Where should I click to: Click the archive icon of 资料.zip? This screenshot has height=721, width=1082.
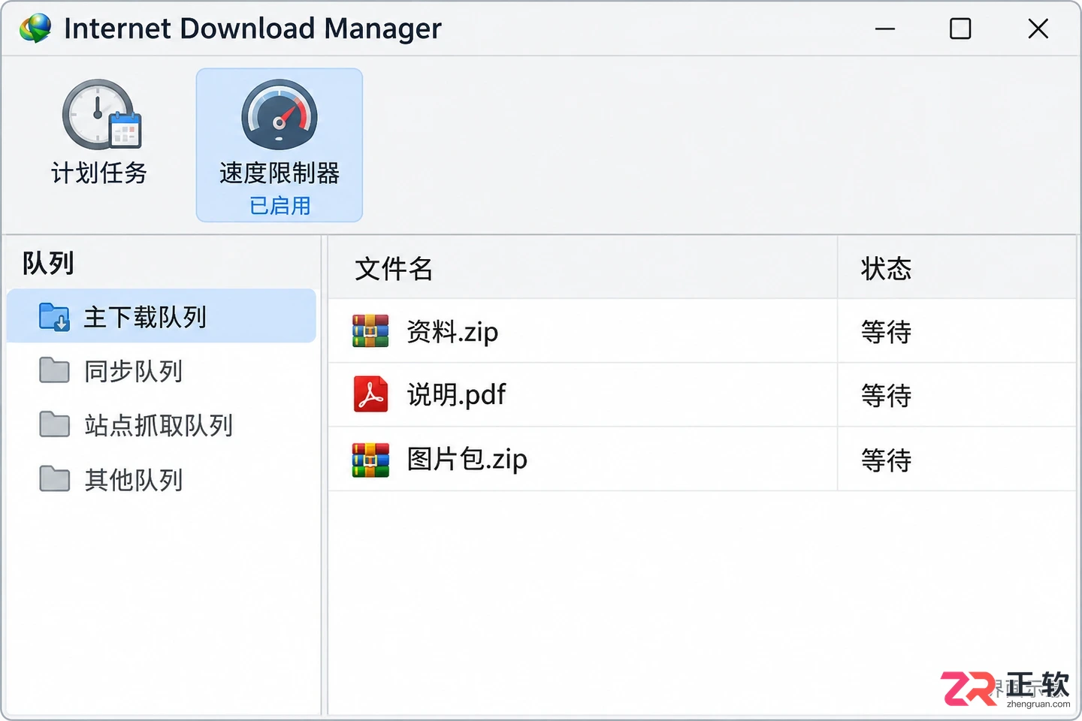370,331
